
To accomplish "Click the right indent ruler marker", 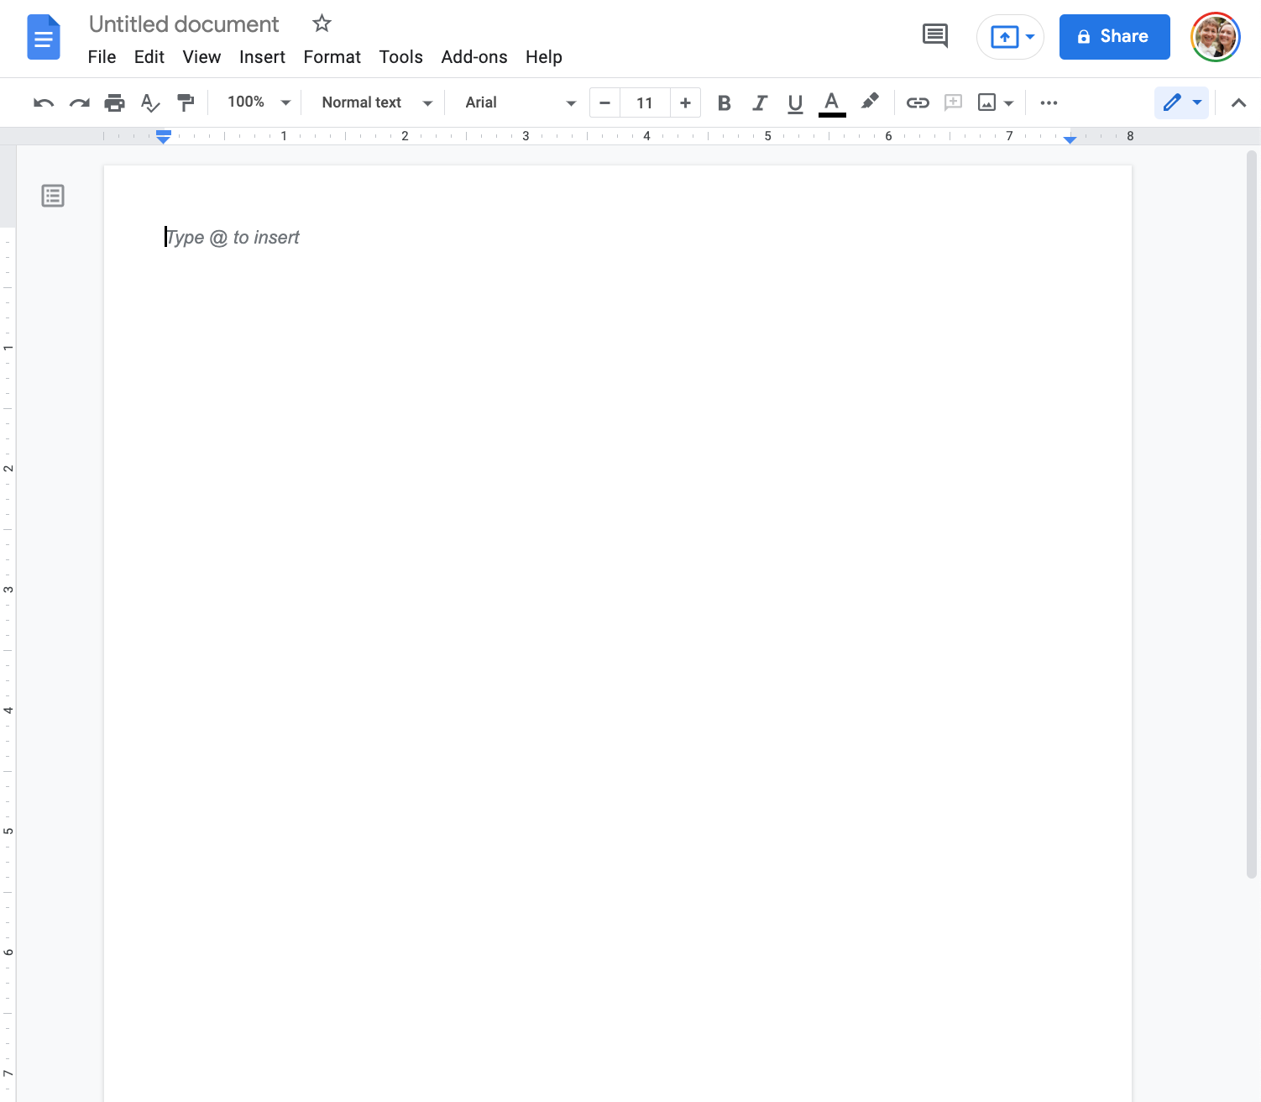I will pyautogui.click(x=1070, y=139).
